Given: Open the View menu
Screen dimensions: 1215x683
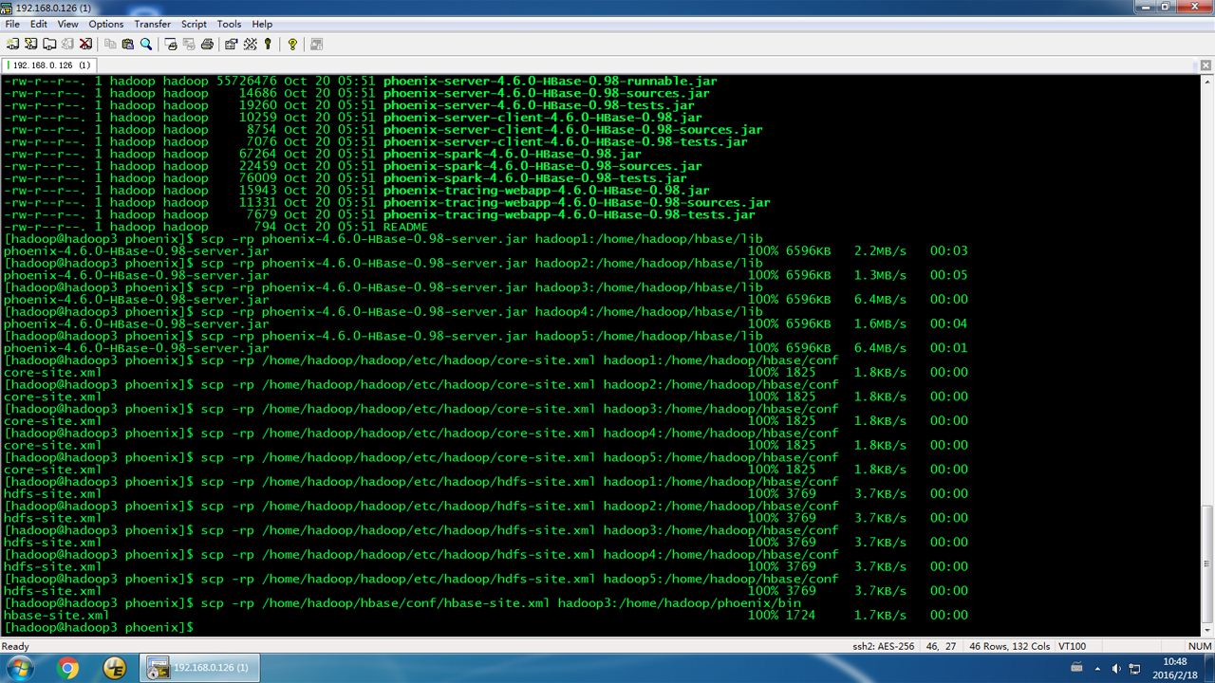Looking at the screenshot, I should pyautogui.click(x=68, y=24).
